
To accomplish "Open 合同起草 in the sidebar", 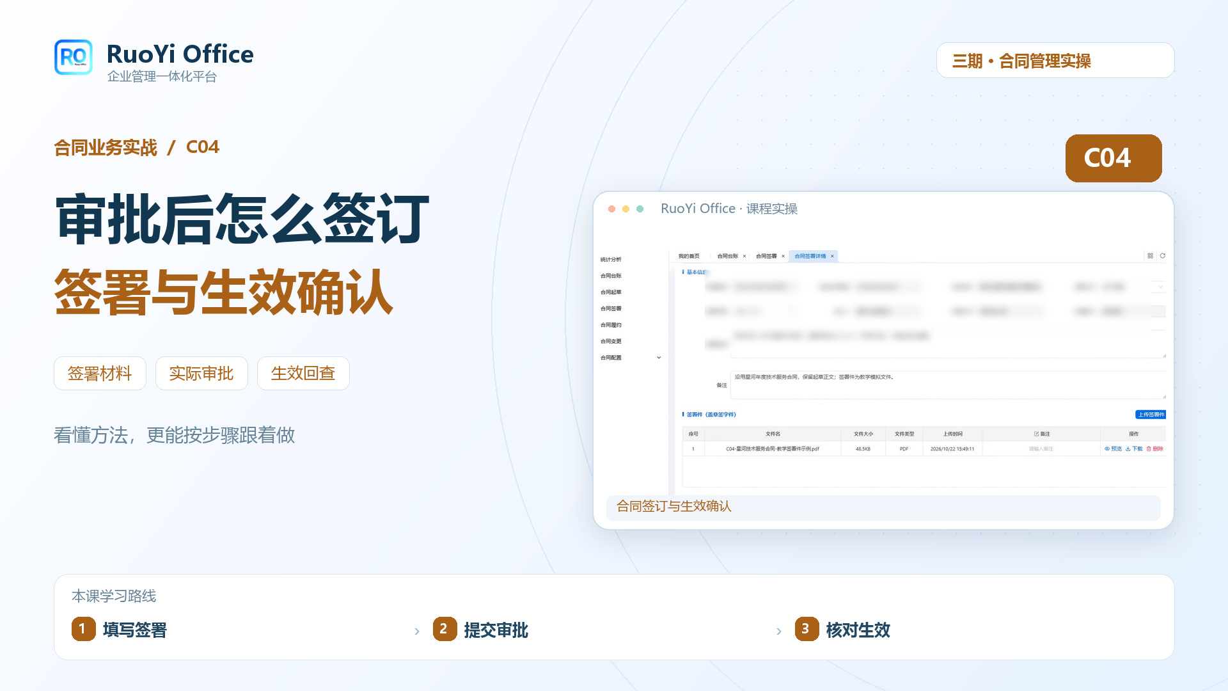I will 611,292.
